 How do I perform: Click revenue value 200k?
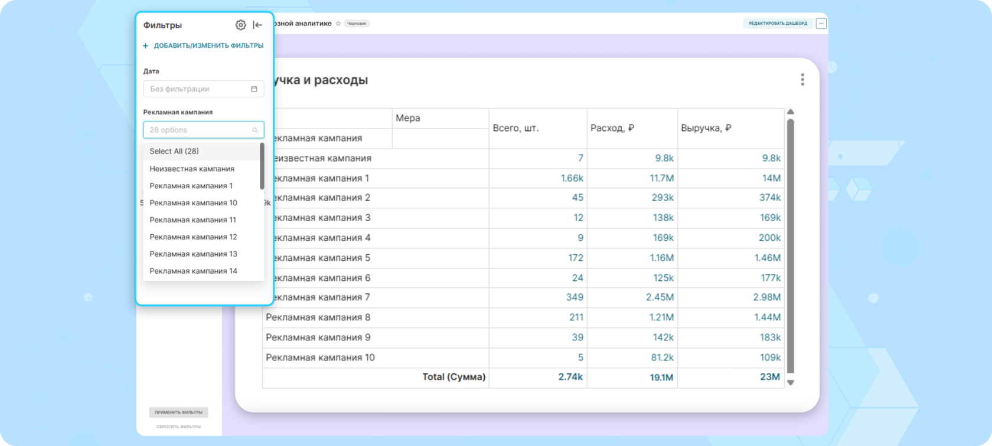[770, 238]
